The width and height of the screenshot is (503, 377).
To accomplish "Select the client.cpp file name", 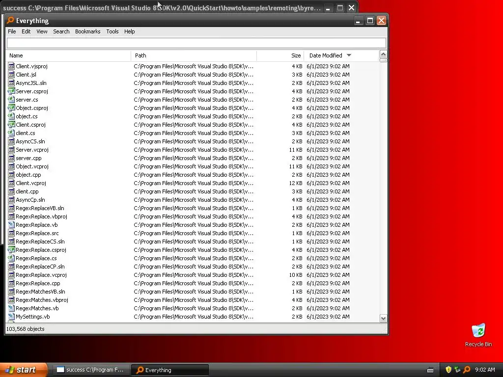I will (28, 191).
